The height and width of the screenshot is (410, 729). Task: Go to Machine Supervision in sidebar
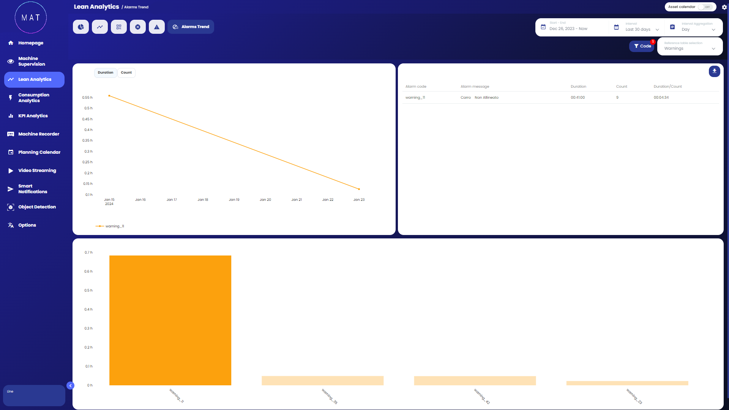click(x=32, y=61)
